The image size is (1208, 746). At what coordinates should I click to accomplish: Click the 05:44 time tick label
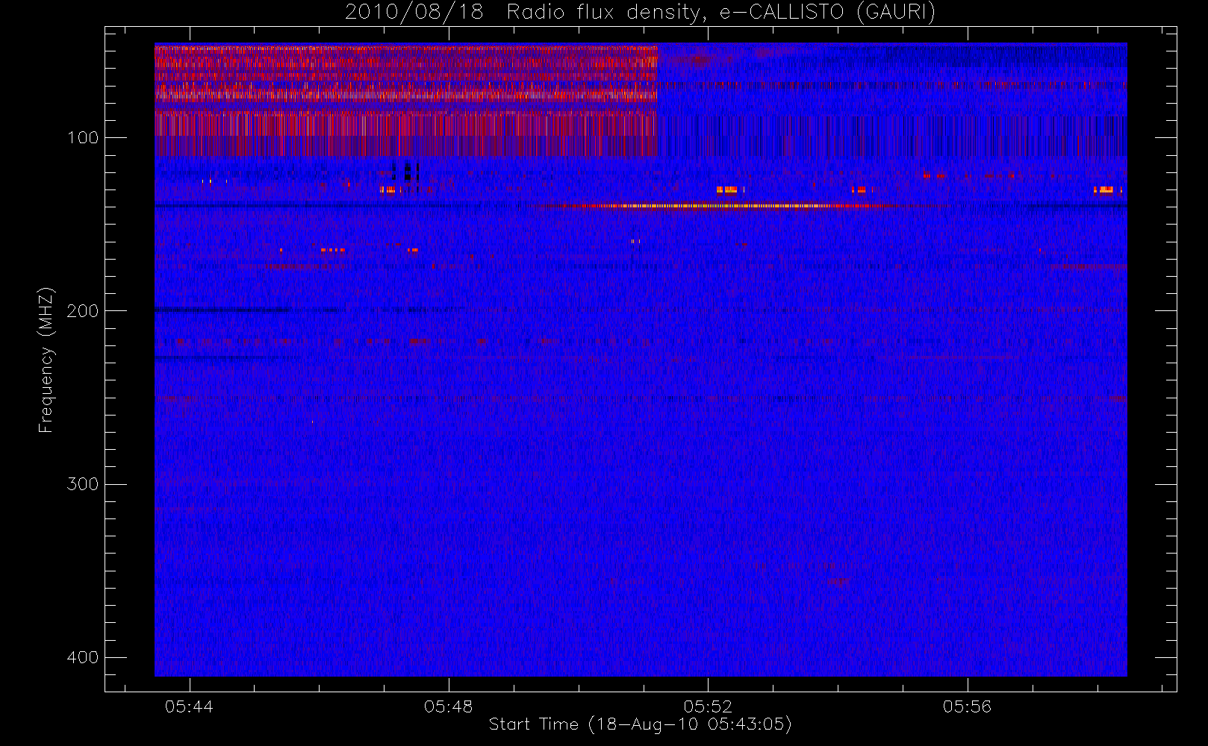189,706
